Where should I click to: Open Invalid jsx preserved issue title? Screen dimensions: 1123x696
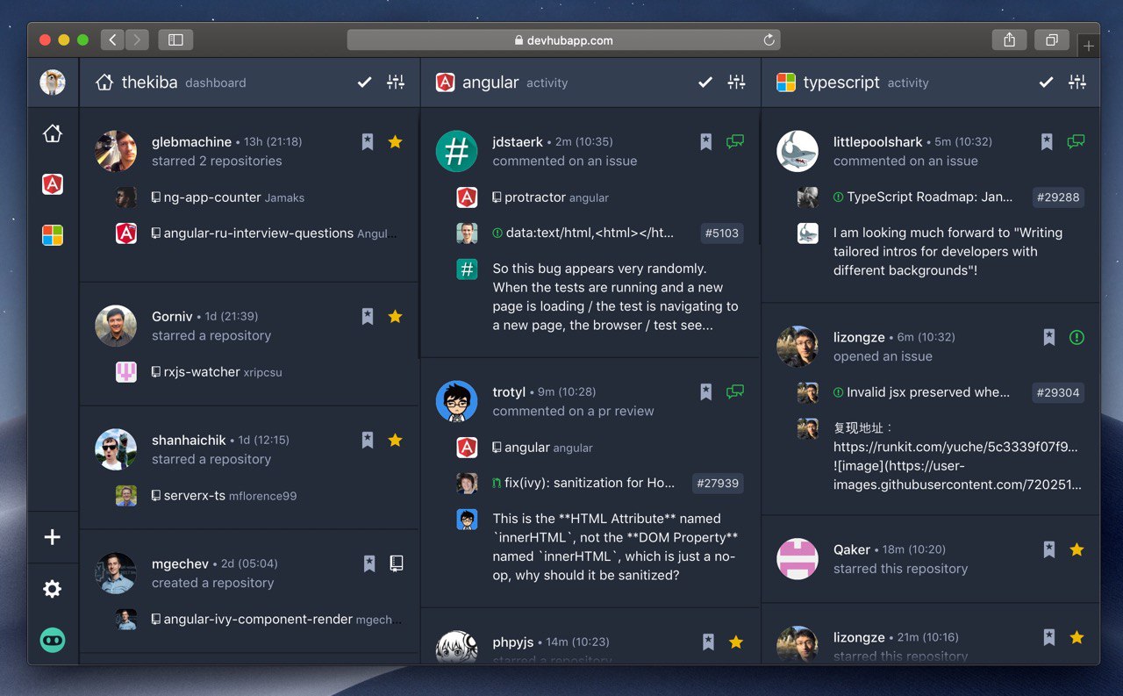(x=928, y=393)
